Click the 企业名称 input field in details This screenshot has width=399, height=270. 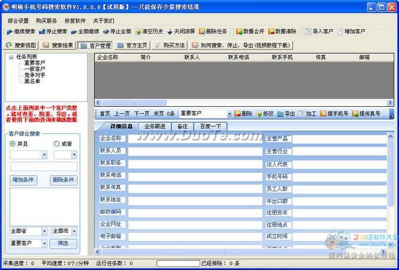[x=195, y=139]
